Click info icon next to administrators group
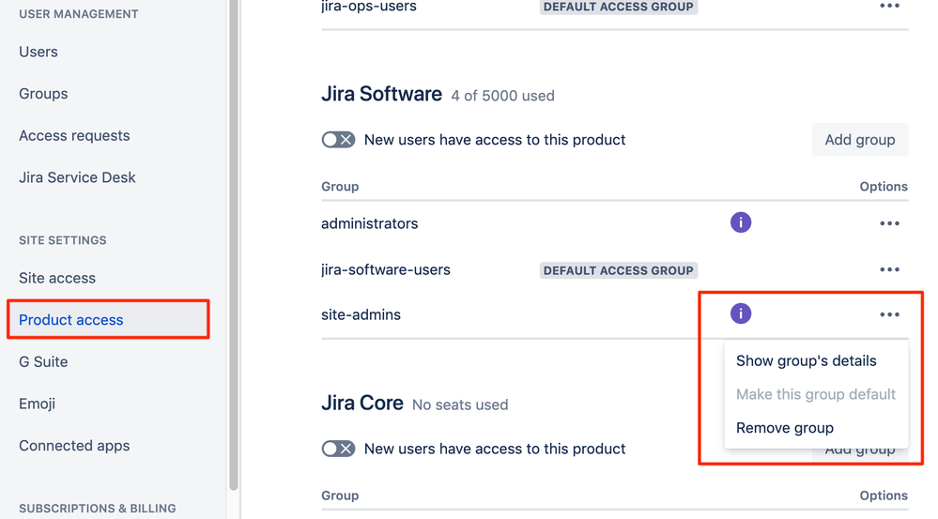Viewport: 938px width, 519px height. [x=741, y=222]
